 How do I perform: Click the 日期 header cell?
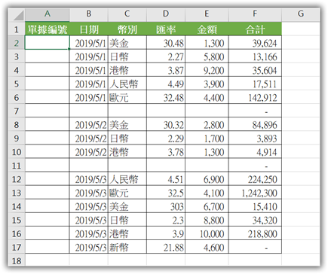[x=89, y=29]
